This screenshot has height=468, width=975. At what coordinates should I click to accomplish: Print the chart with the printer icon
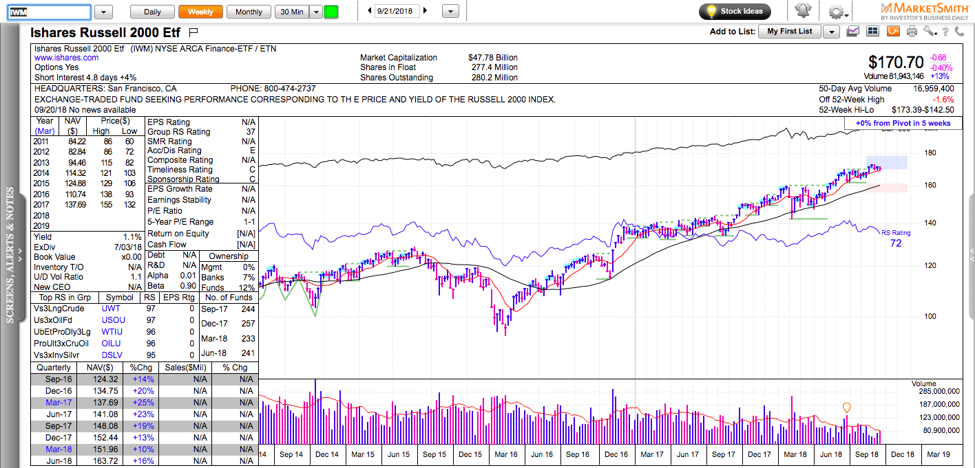click(x=912, y=31)
